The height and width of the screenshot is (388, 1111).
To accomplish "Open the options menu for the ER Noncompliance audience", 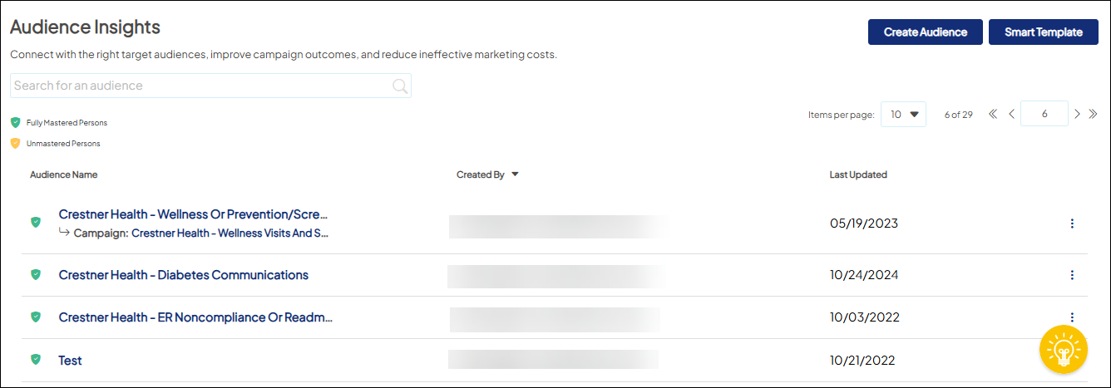I will pos(1072,317).
